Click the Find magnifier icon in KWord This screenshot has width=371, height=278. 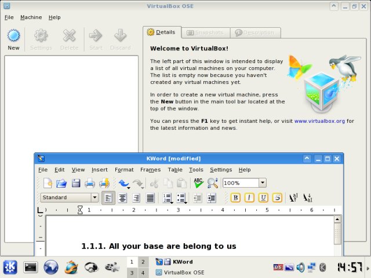click(x=212, y=183)
